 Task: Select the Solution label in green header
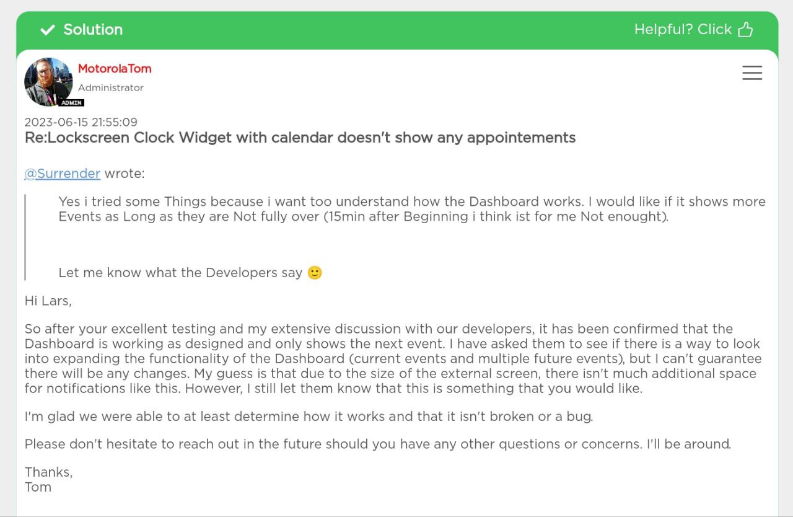(93, 29)
